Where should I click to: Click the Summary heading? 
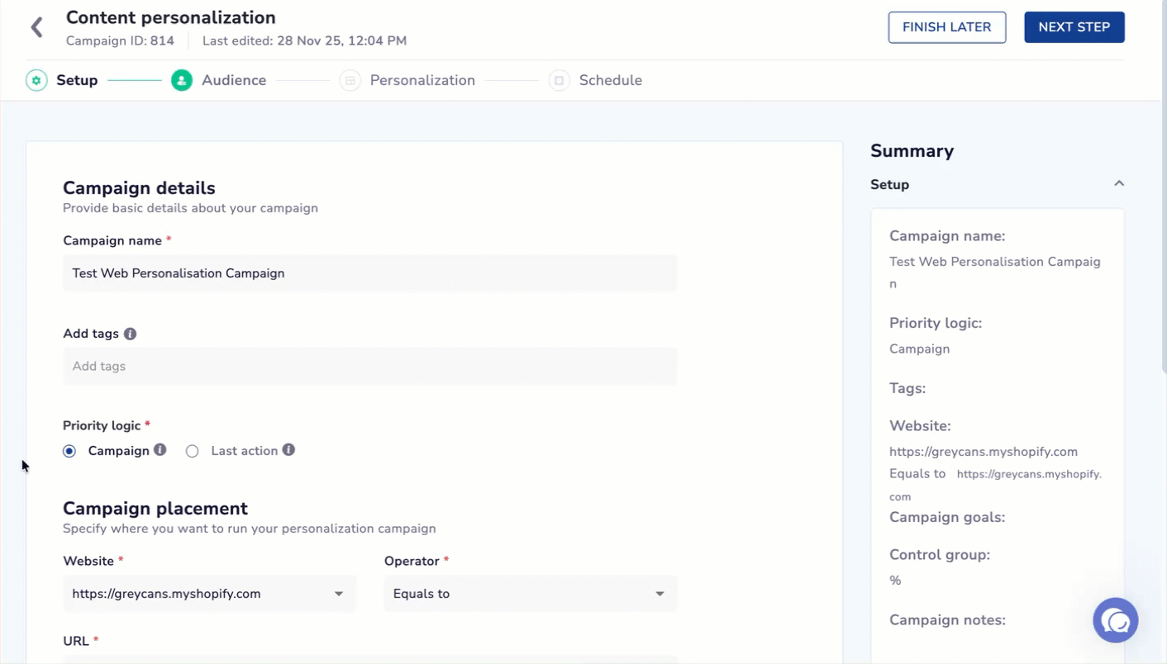pos(912,150)
